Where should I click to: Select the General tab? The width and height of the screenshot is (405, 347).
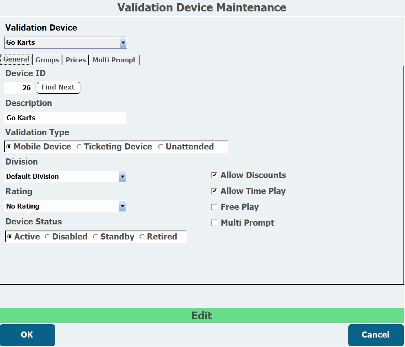point(16,59)
